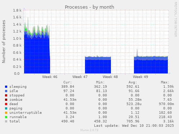Click the zombie legend color swatch
The image size is (179, 134).
tap(6, 100)
